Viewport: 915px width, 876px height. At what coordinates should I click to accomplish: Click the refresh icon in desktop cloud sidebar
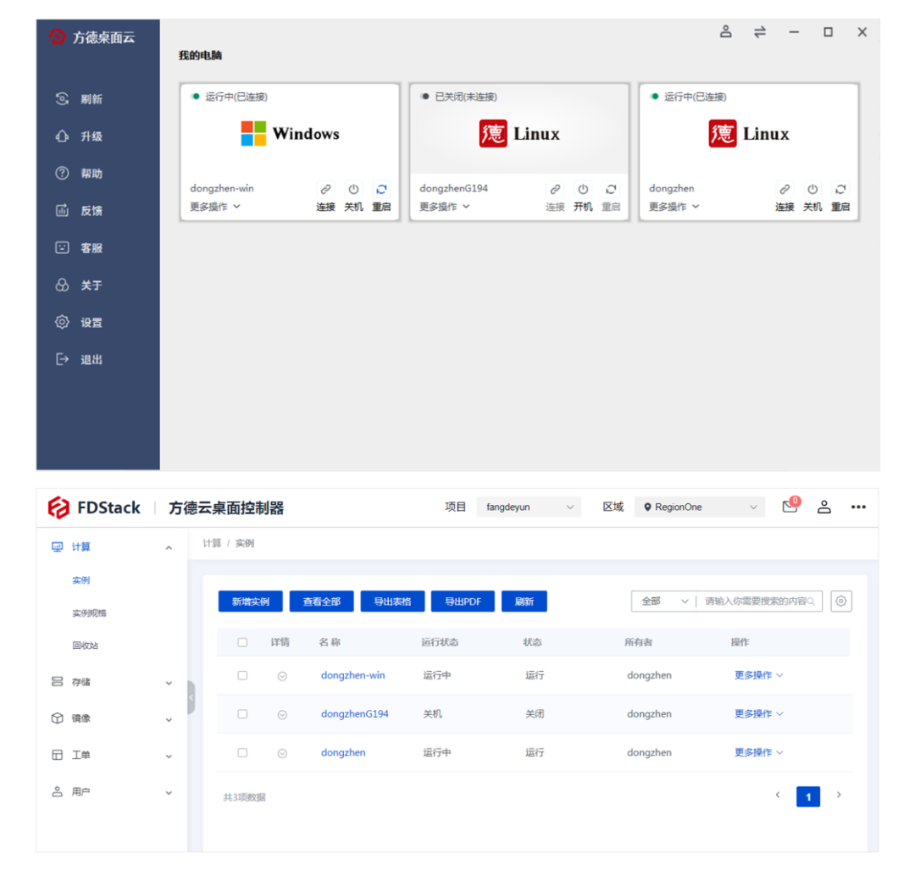[x=62, y=98]
